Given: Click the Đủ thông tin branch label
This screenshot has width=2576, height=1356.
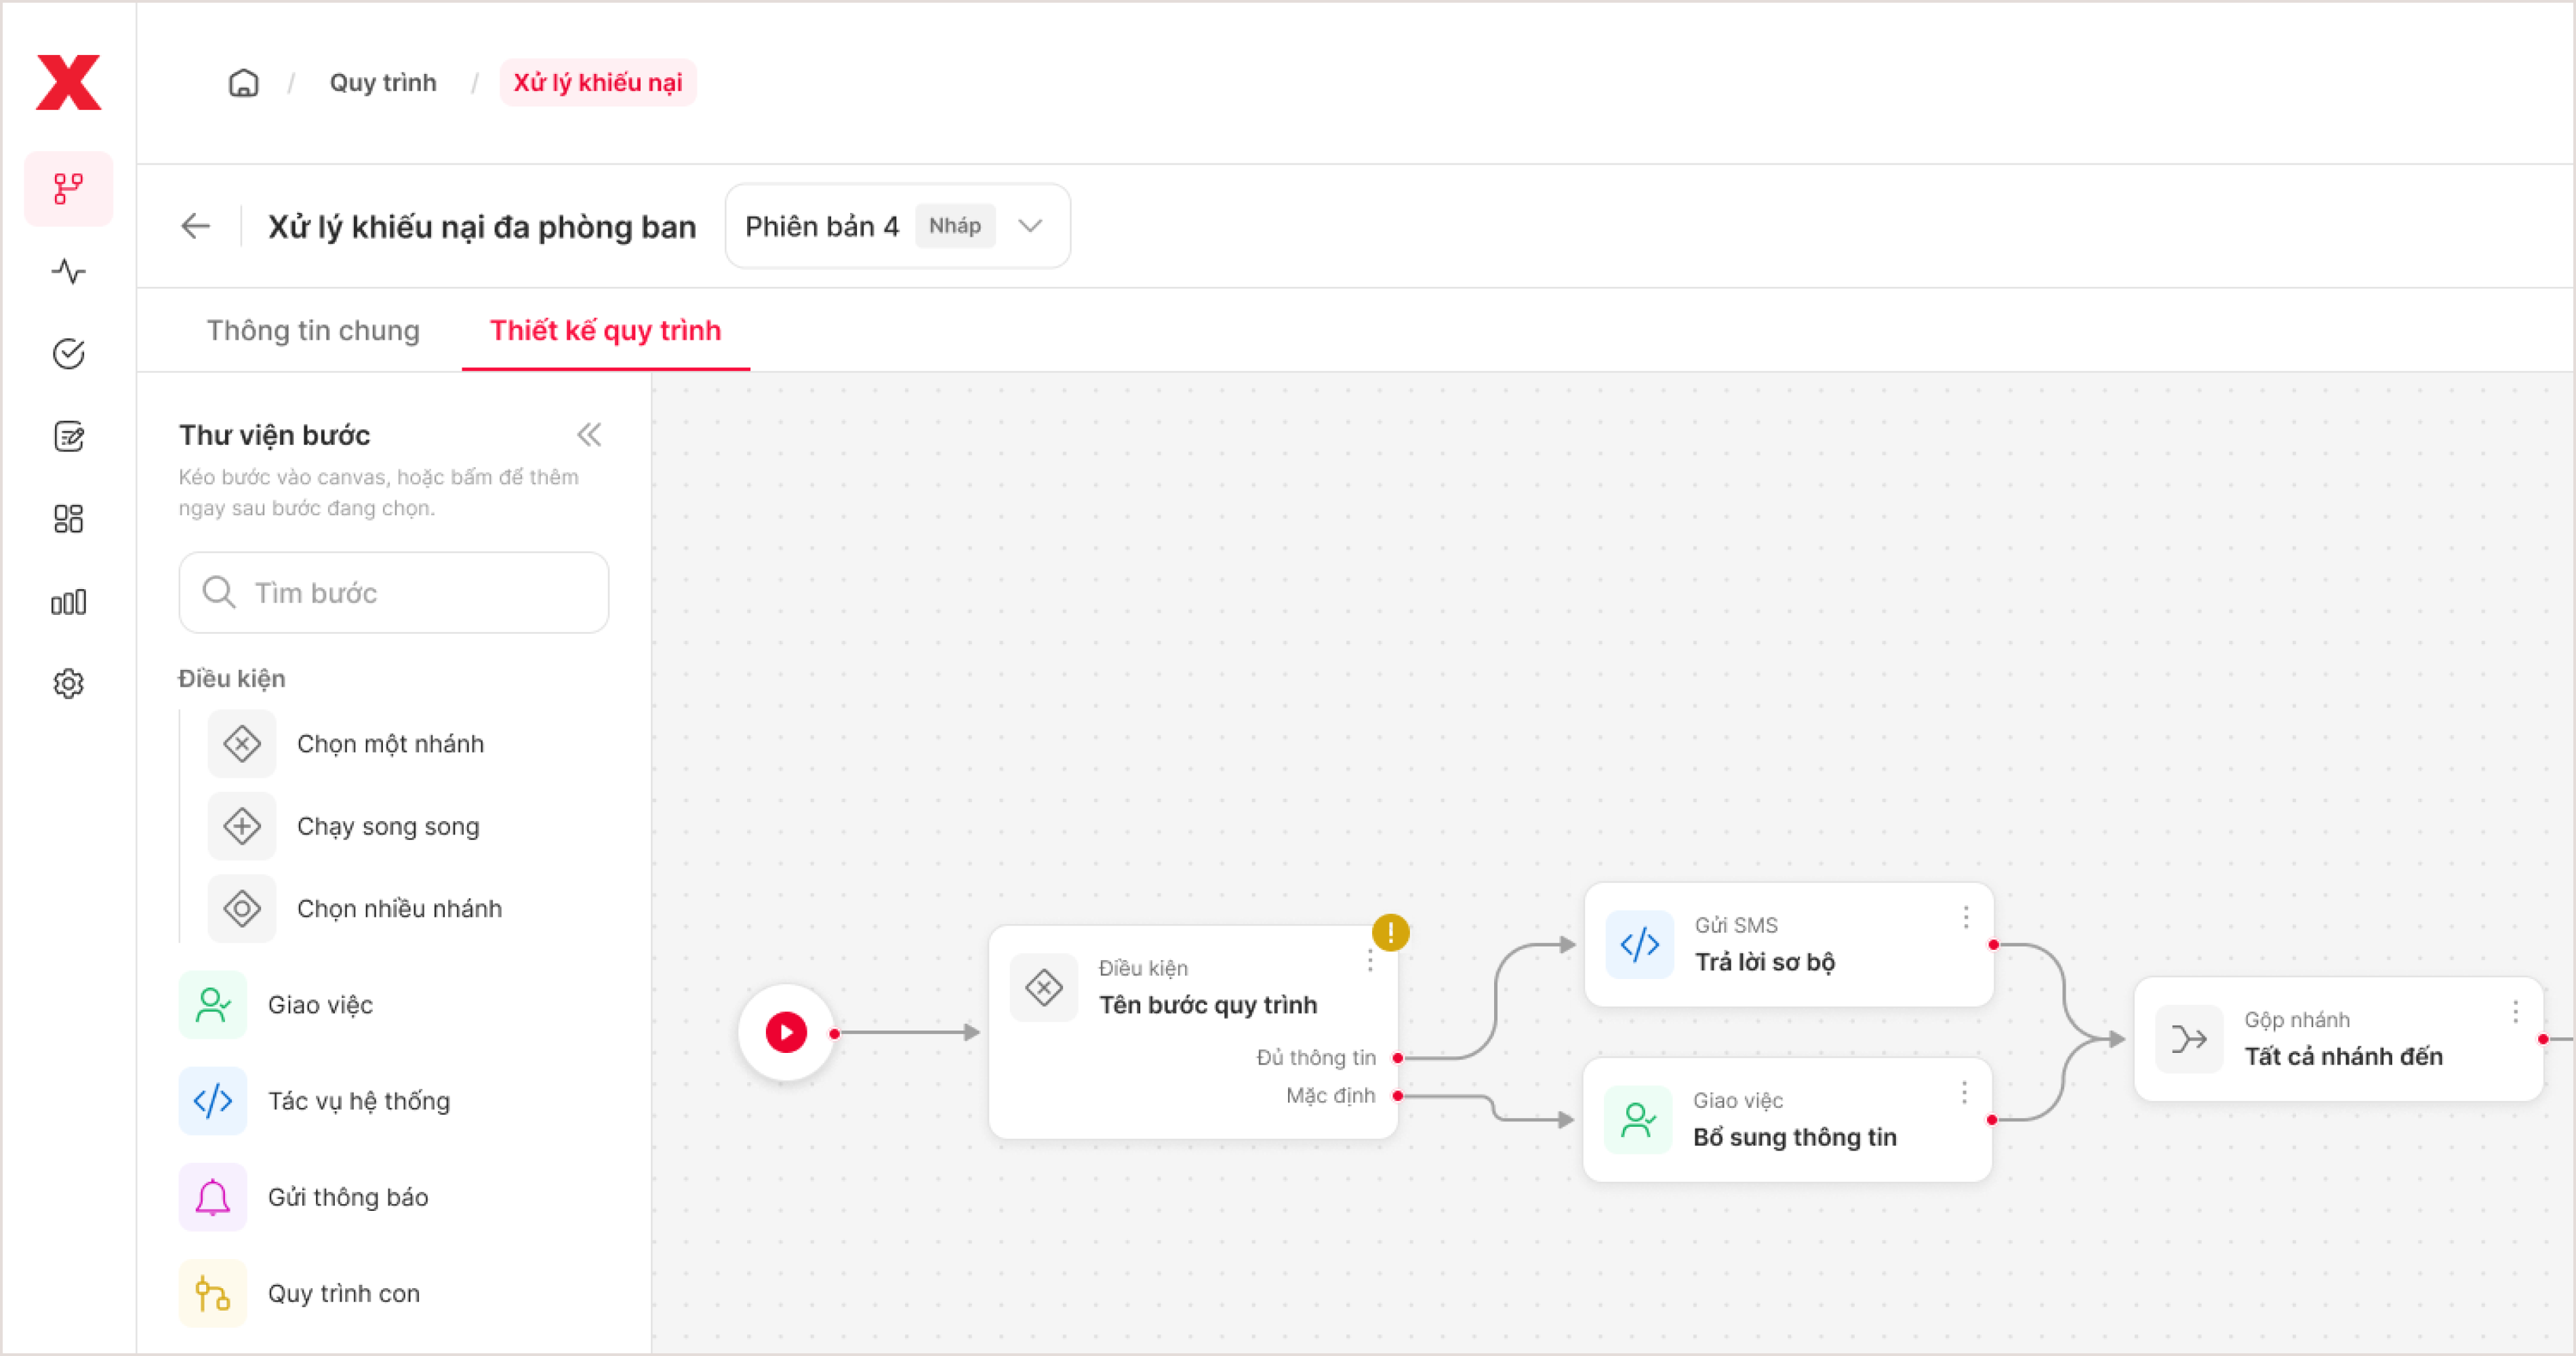Looking at the screenshot, I should 1316,1058.
